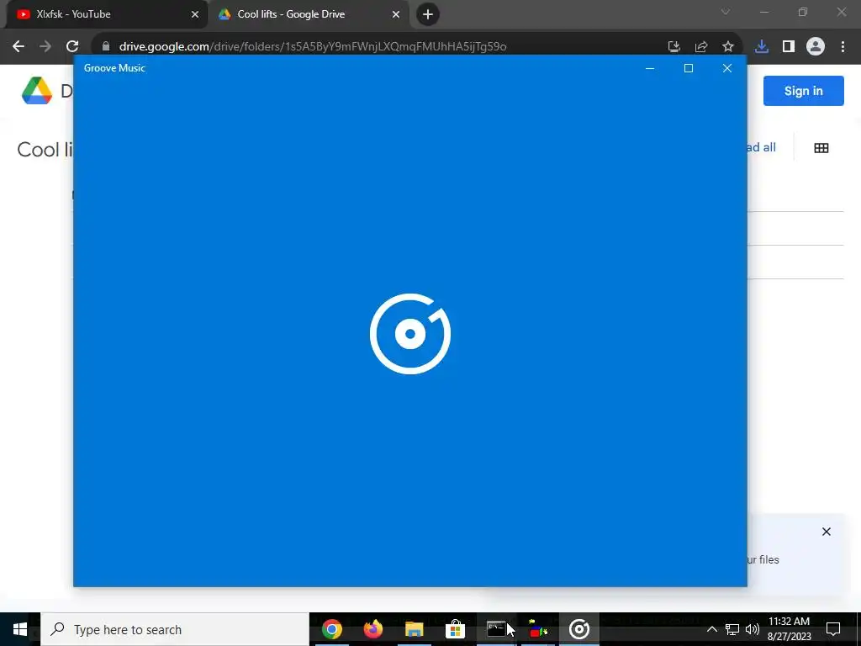Click the Groove Music title text
Viewport: 861px width, 646px height.
pos(114,68)
